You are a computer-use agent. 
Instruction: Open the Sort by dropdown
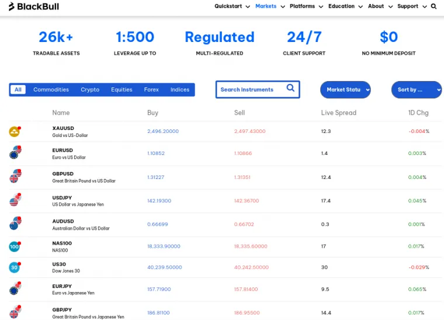coord(416,90)
